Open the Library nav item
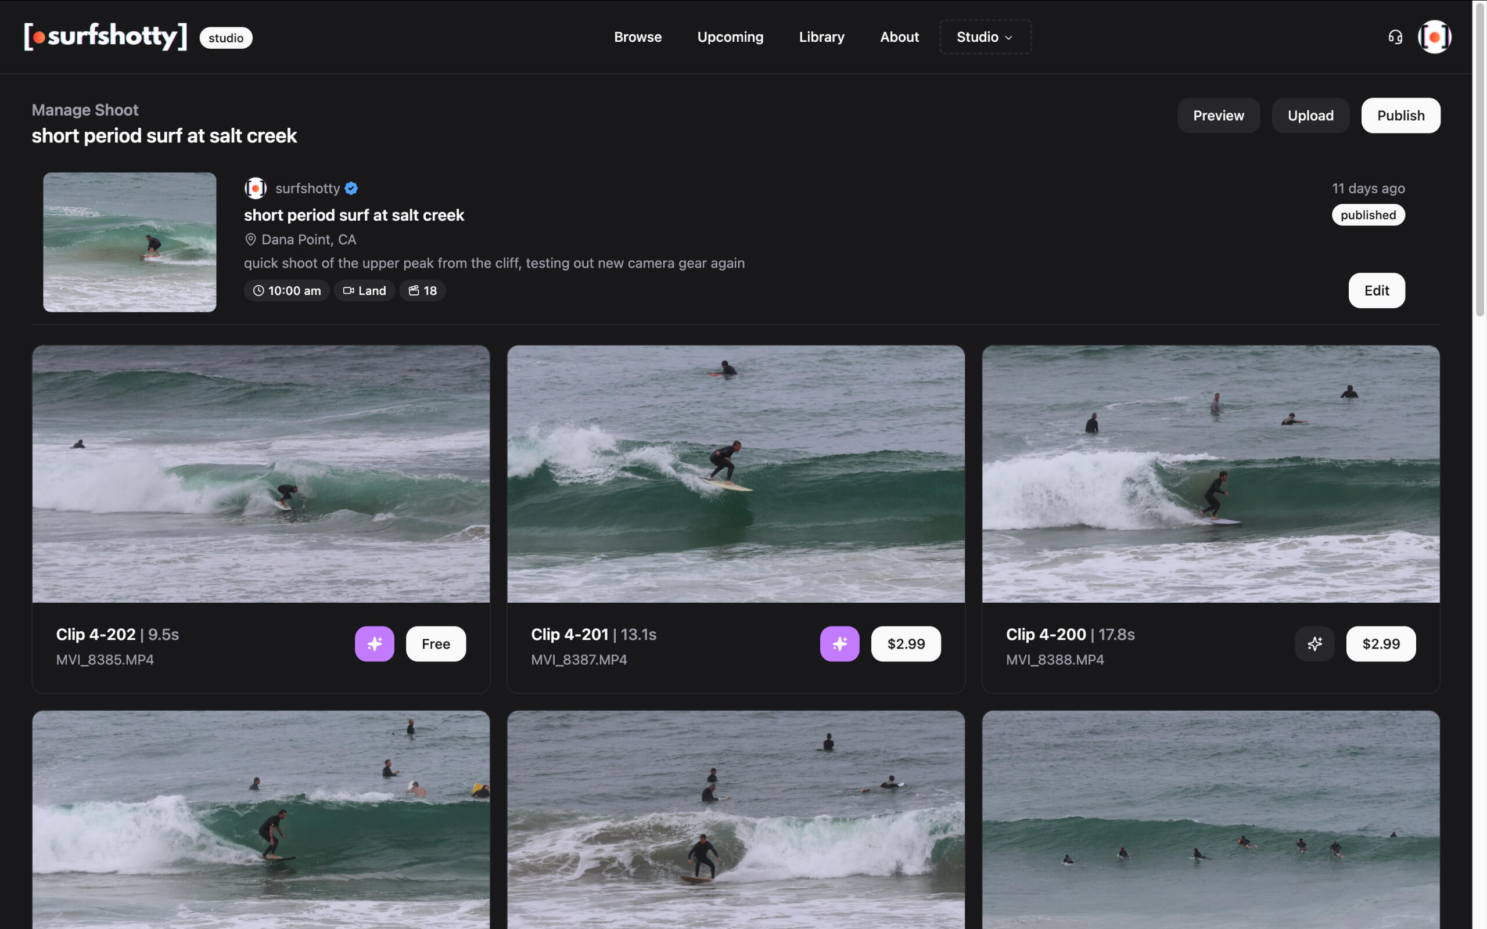 (821, 38)
